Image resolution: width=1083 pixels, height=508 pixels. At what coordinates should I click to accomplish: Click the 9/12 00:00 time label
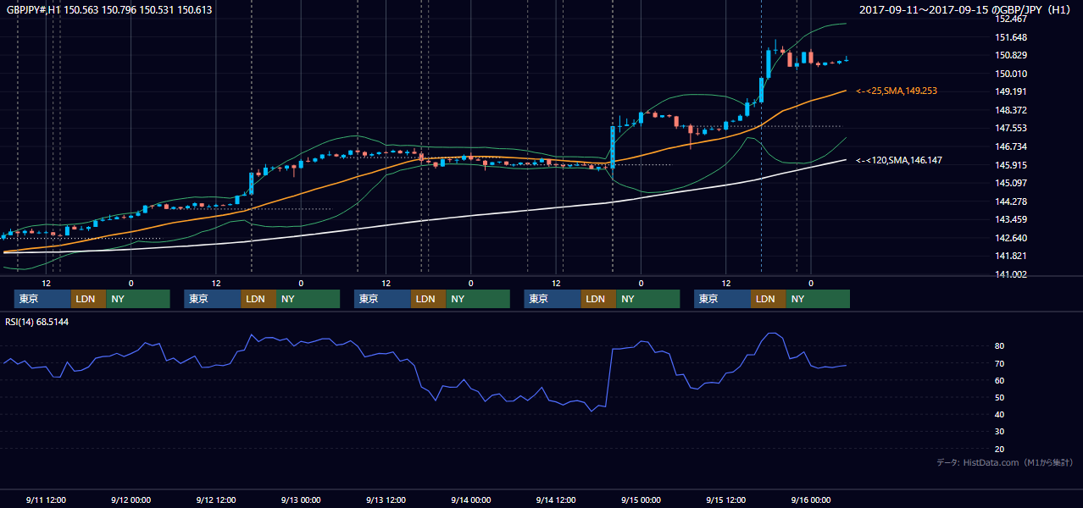tap(131, 500)
